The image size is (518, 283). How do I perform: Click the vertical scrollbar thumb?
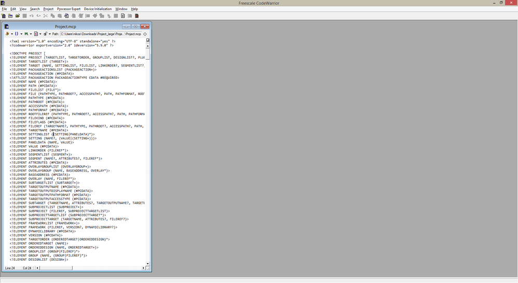coord(148,54)
